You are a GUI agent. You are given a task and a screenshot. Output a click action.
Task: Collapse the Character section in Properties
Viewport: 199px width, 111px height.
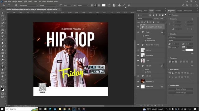click(169, 34)
